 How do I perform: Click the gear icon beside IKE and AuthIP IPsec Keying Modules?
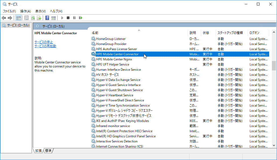click(x=93, y=121)
